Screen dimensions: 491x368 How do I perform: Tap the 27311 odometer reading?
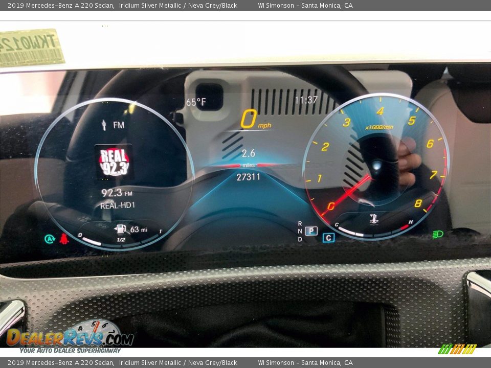click(249, 177)
